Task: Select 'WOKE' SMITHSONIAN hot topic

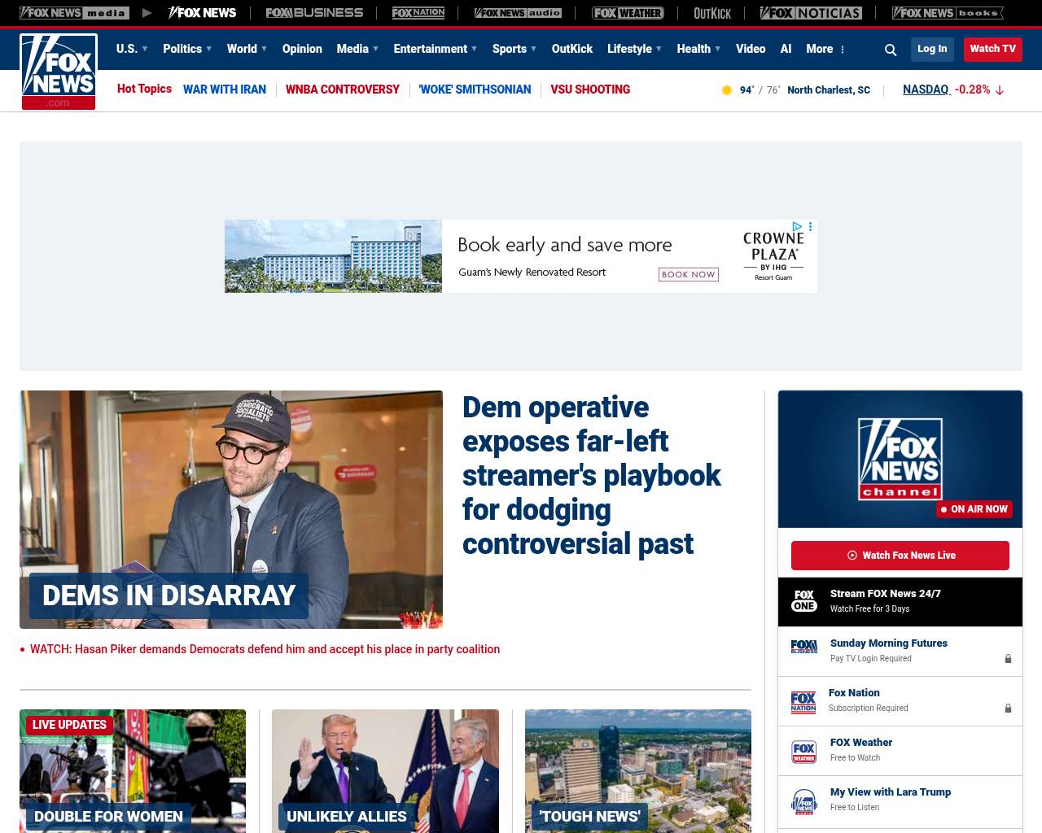Action: 475,89
